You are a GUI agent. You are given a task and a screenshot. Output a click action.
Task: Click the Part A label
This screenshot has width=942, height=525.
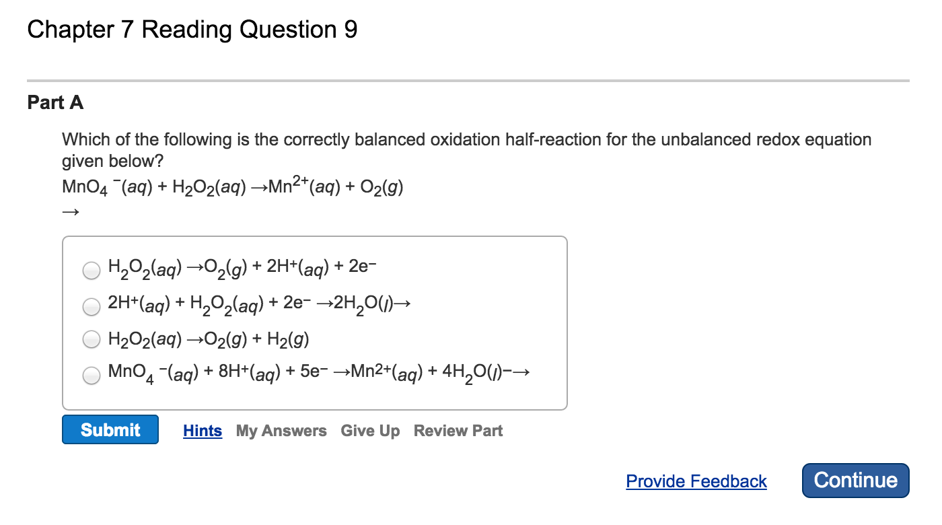click(x=56, y=103)
